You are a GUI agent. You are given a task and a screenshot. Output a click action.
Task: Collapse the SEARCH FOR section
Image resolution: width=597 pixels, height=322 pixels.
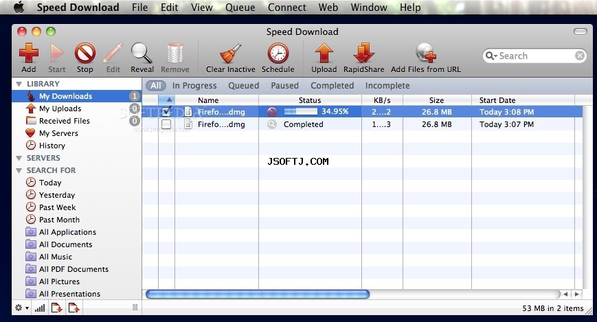(19, 170)
